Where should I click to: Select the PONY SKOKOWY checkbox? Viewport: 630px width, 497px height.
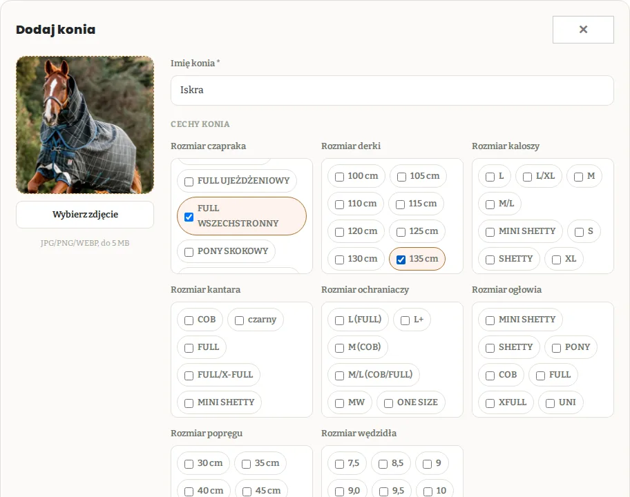189,252
